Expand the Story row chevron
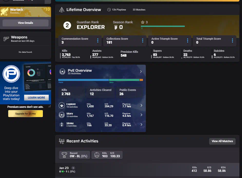Viewport: 242px width, 178px height. 141,115
